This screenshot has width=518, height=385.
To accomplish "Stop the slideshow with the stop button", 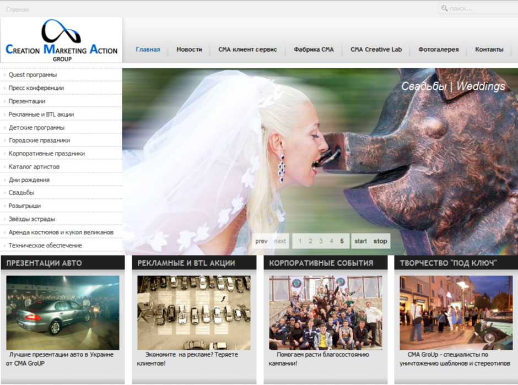I will [380, 241].
